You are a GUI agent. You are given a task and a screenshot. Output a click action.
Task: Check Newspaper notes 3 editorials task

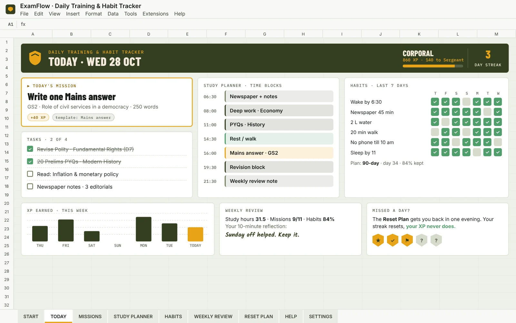[x=30, y=186]
